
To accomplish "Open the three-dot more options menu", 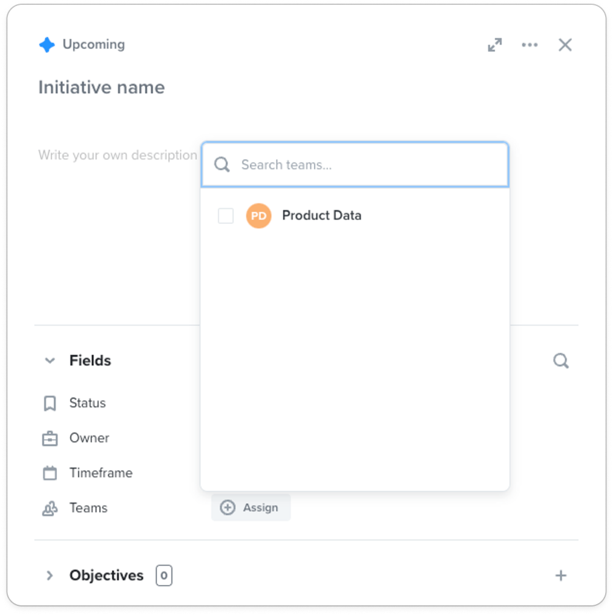I will point(529,45).
